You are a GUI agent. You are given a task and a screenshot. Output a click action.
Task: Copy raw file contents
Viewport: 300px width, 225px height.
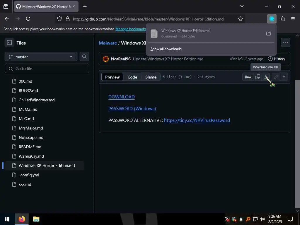258,77
